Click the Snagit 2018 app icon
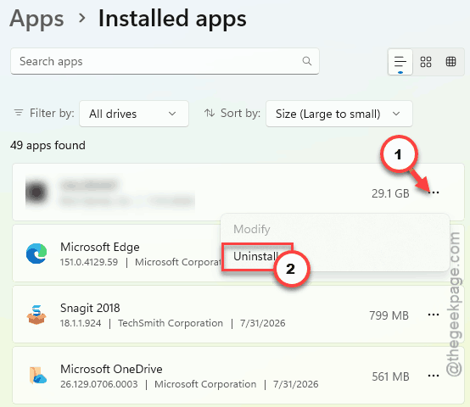Image resolution: width=470 pixels, height=407 pixels. point(36,315)
